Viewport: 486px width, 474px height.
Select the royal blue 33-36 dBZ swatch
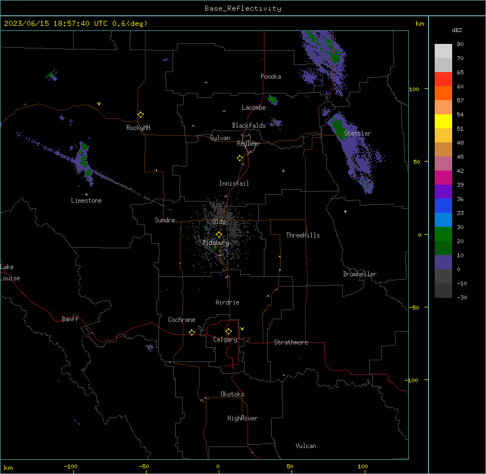pos(443,205)
